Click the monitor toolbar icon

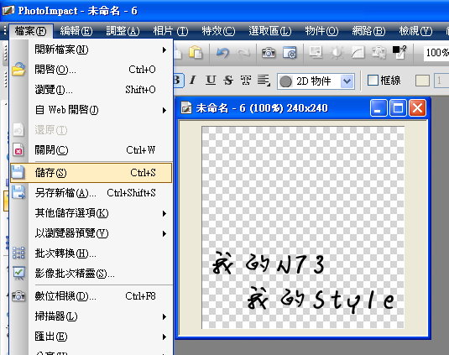316,52
